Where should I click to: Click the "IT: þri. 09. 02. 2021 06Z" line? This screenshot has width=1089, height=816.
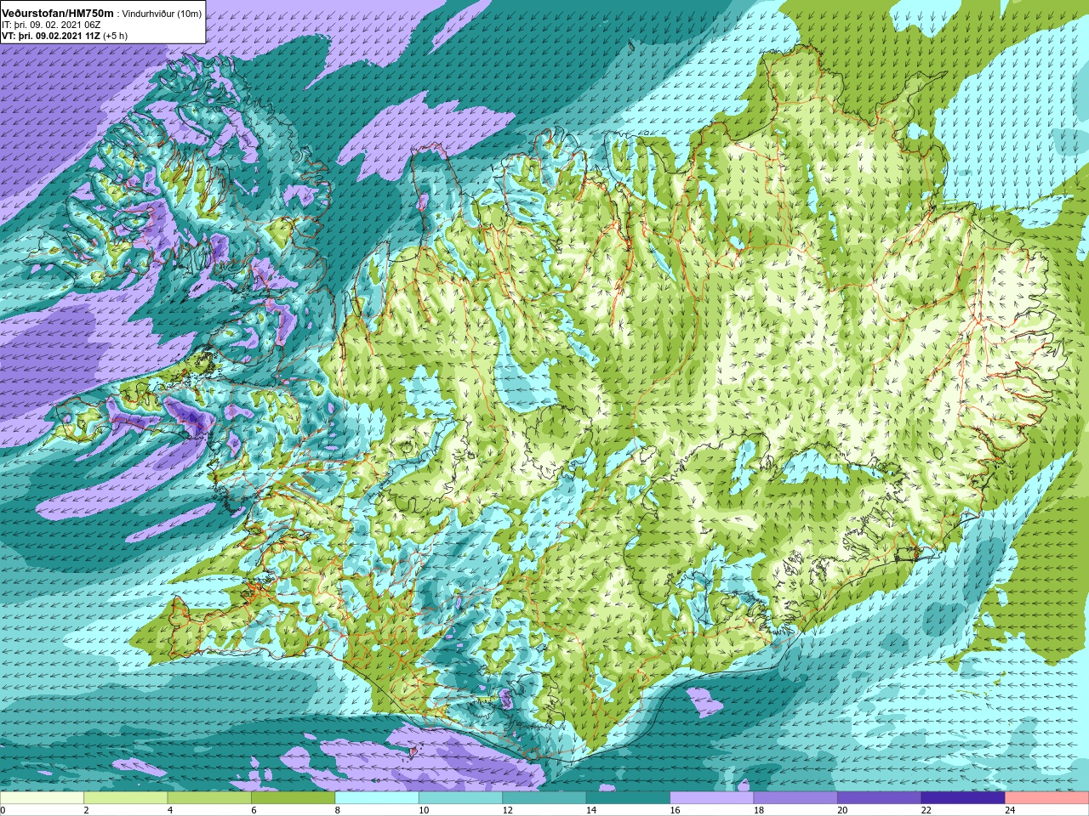coord(53,25)
